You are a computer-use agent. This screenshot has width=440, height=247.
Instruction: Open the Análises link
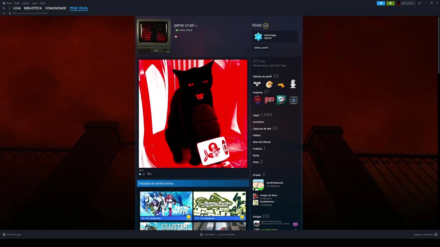pos(257,149)
